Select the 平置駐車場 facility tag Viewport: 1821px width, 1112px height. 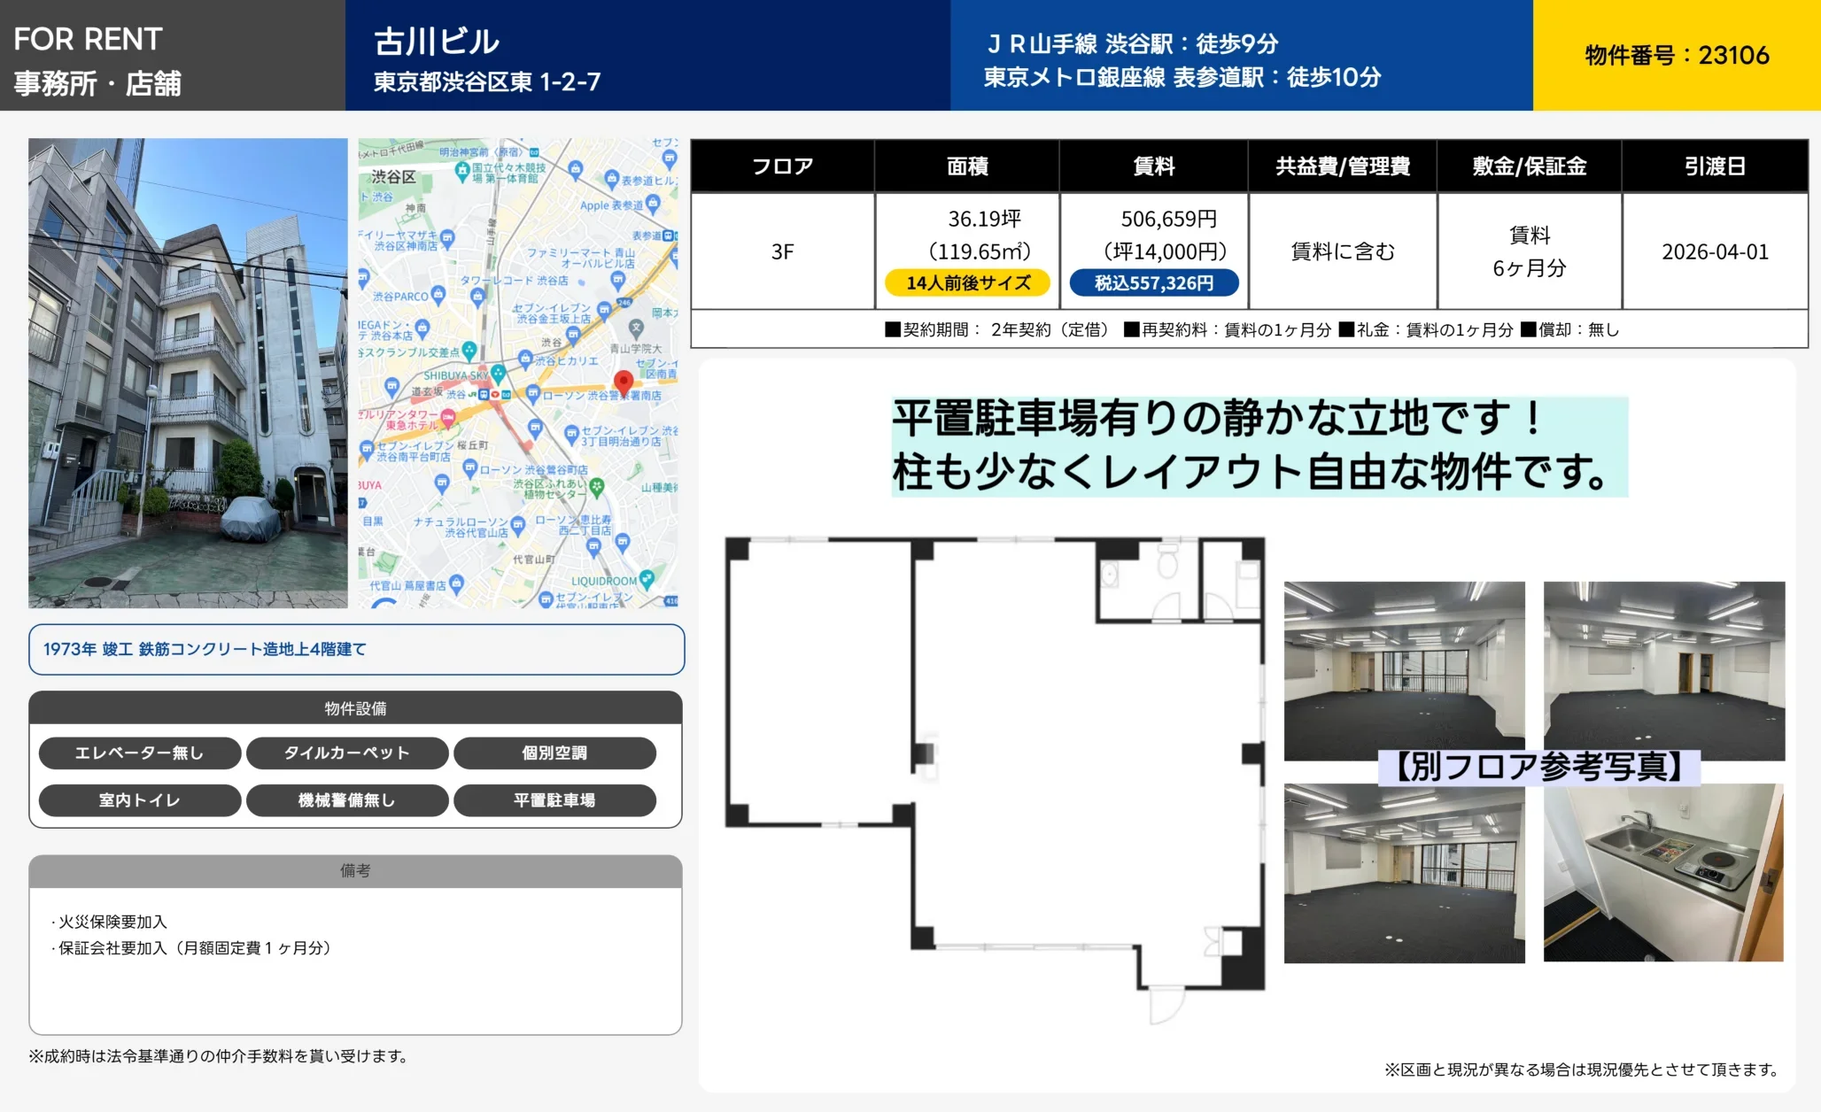[x=554, y=800]
